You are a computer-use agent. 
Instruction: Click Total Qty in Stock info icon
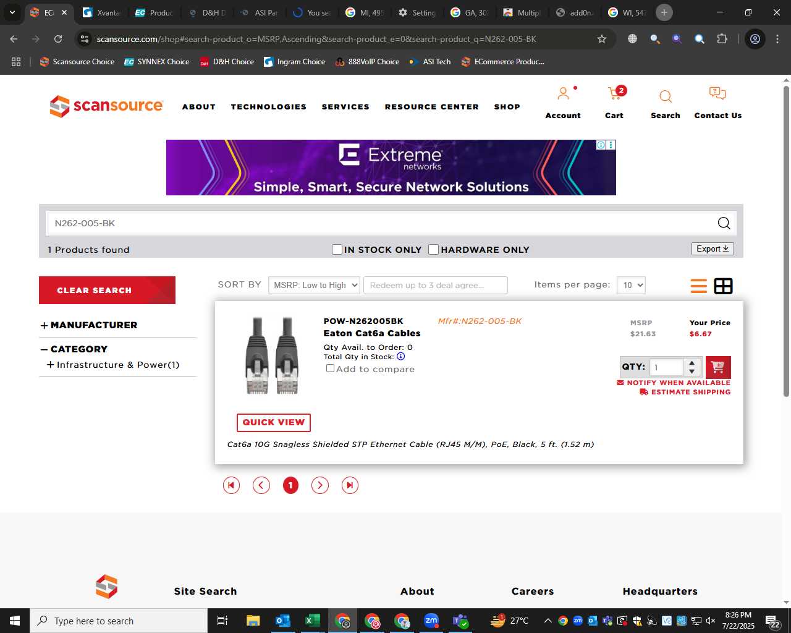click(x=400, y=357)
